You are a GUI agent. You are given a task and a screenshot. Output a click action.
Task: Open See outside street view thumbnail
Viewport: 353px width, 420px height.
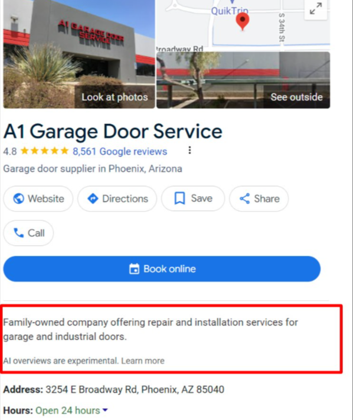[243, 80]
